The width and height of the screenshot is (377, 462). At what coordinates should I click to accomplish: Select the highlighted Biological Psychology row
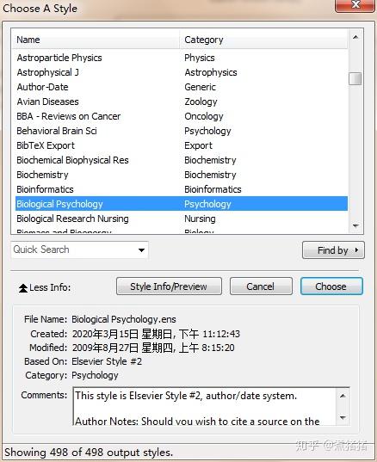(182, 204)
